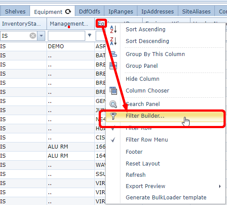
Task: Clear the InventoryStatus filter with the X icon
Action: click(x=33, y=36)
